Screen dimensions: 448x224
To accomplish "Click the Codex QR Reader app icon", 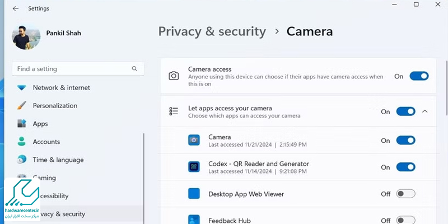I will coord(194,167).
